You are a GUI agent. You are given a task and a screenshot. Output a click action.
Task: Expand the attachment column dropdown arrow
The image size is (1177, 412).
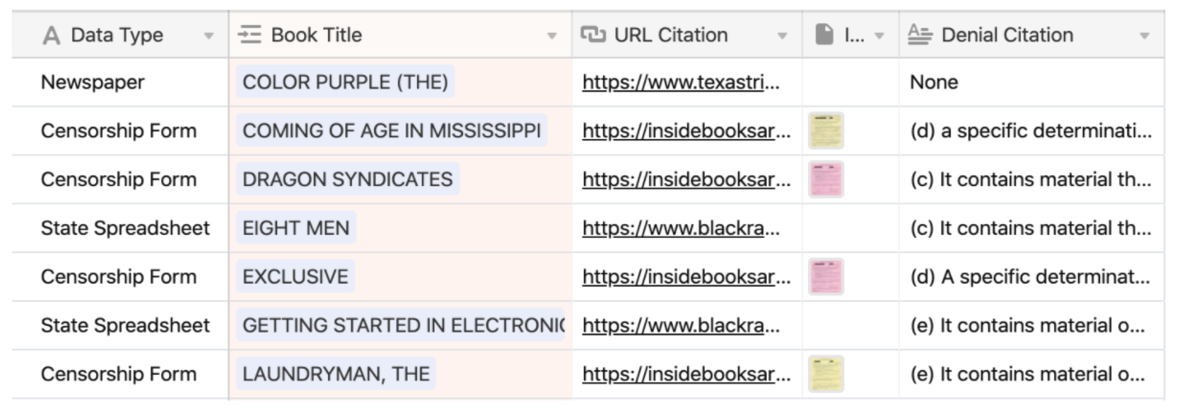(879, 36)
